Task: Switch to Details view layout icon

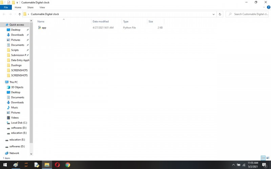Action: 263,158
